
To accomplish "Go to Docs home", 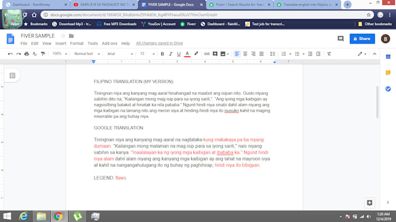I will tap(10, 39).
